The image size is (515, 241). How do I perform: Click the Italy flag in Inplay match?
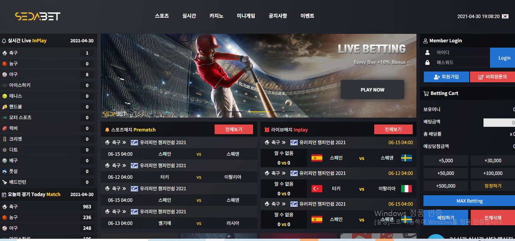(x=407, y=189)
